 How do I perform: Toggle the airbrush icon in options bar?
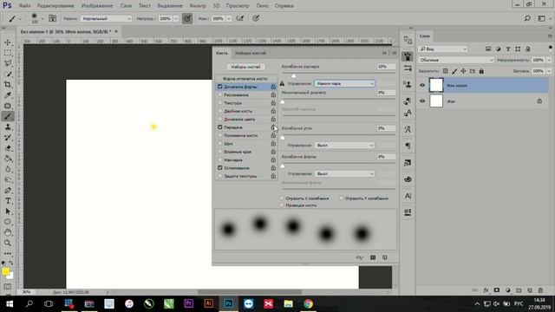tap(240, 18)
